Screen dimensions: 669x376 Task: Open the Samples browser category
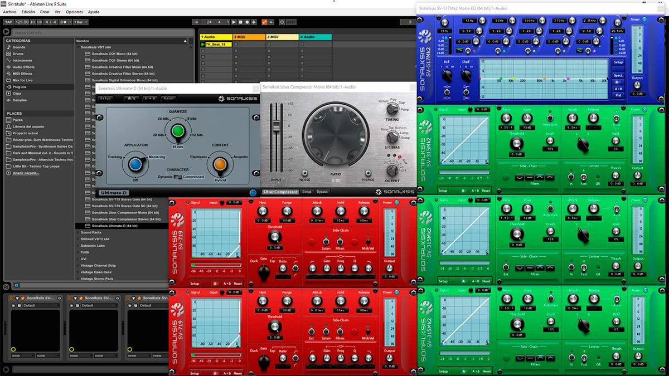pyautogui.click(x=20, y=100)
